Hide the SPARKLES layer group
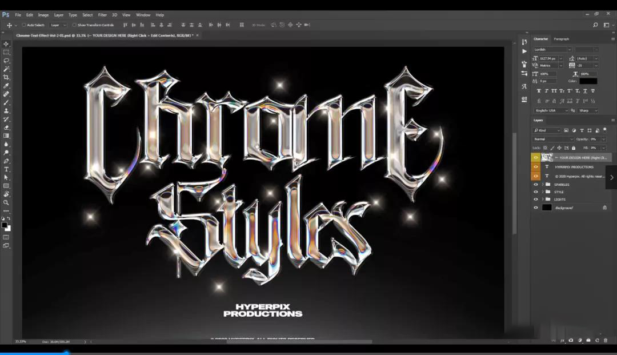617x355 pixels. (x=536, y=185)
